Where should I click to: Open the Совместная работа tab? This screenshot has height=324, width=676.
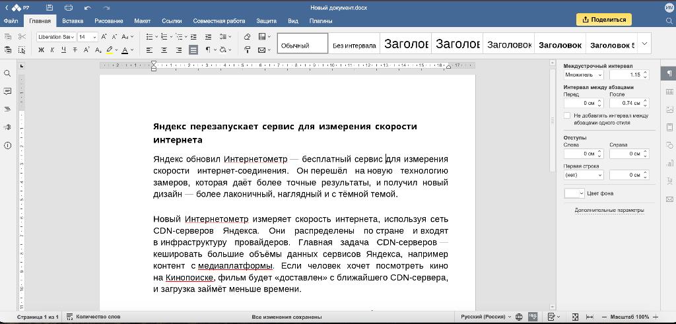click(x=219, y=20)
